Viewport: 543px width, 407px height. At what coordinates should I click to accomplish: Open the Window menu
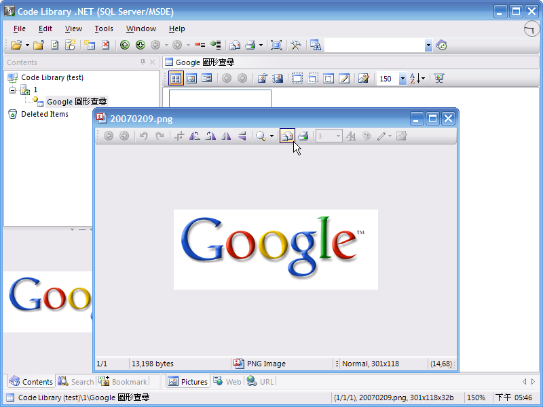pyautogui.click(x=141, y=28)
